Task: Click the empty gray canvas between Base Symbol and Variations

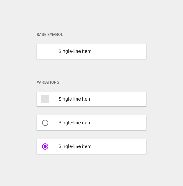Action: (x=91, y=71)
